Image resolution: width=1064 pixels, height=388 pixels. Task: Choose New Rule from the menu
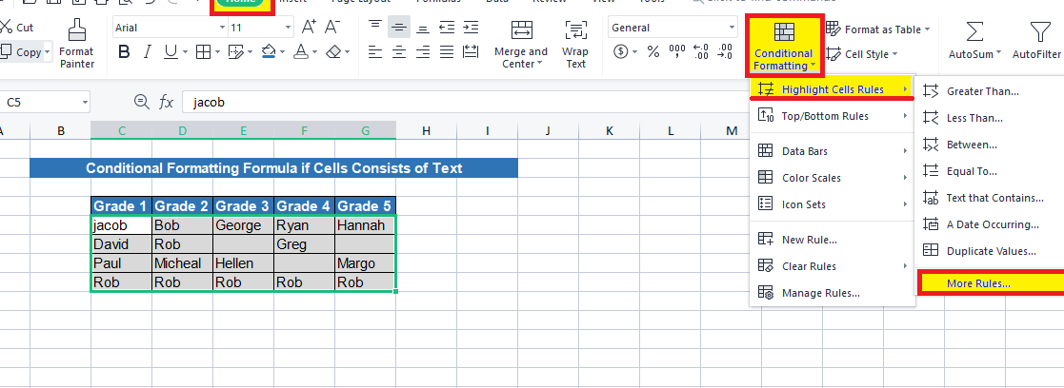click(833, 240)
